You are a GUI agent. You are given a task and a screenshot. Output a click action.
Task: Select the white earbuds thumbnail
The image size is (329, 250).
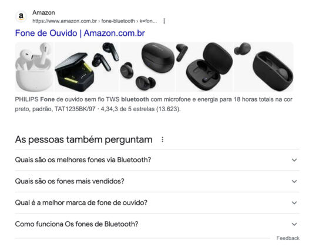pos(34,67)
